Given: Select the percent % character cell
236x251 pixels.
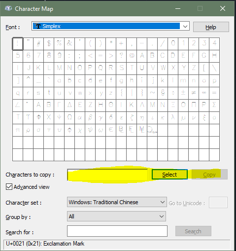Looking at the screenshot, I should [59, 44].
